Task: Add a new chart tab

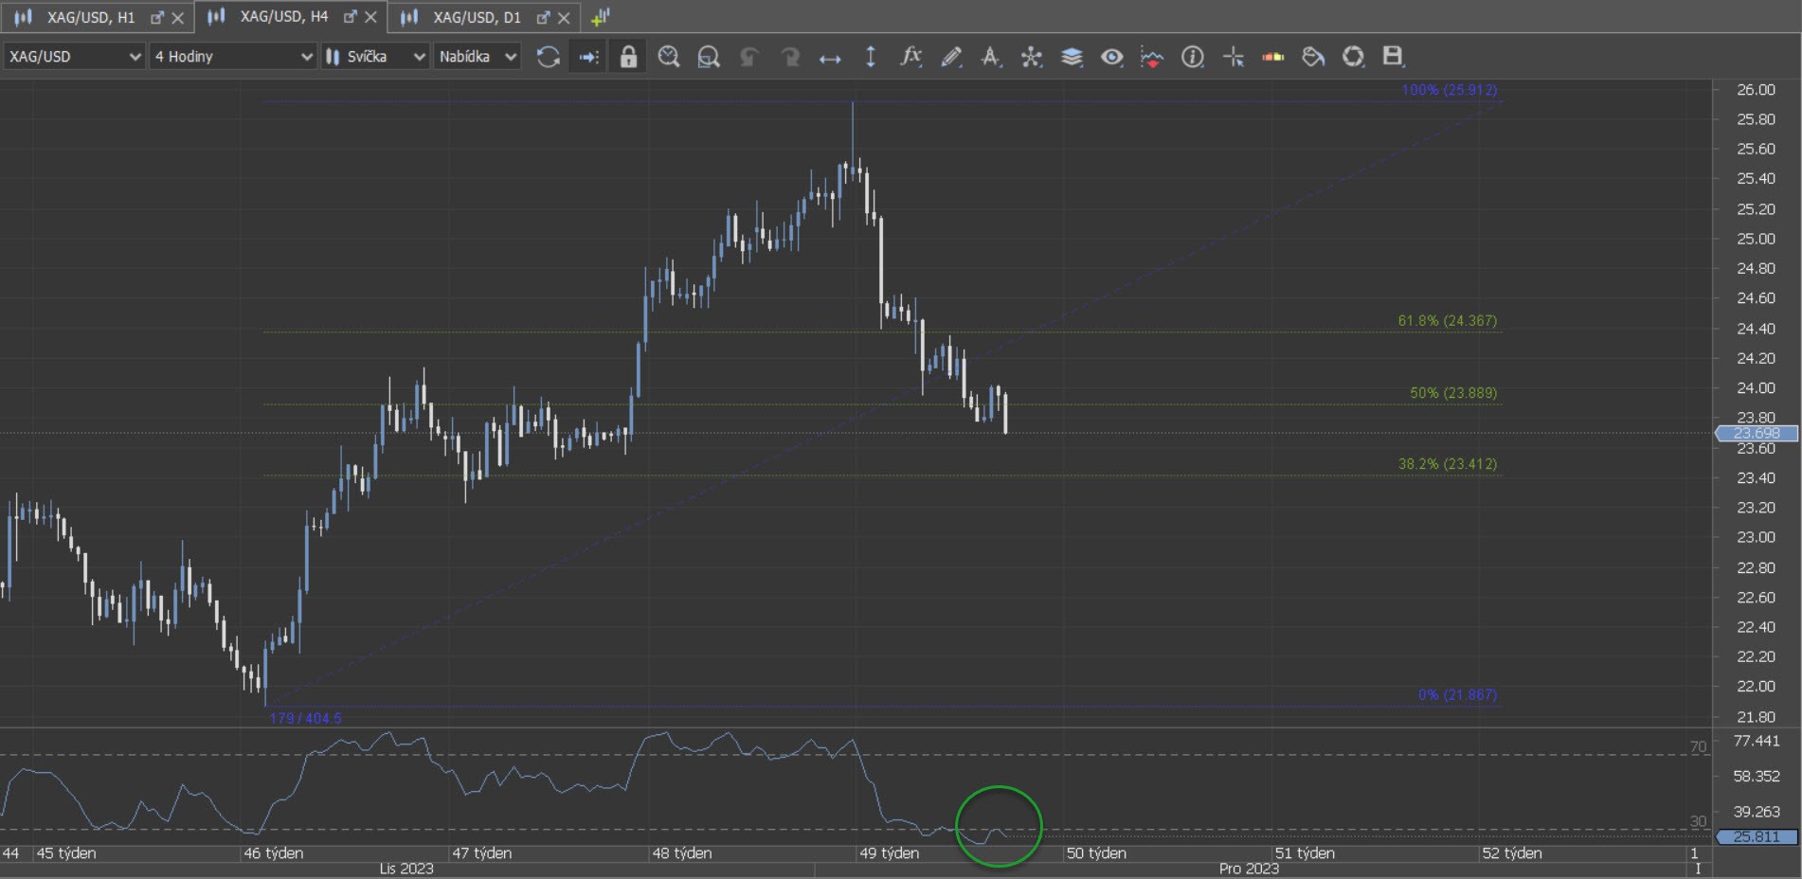Action: [600, 17]
